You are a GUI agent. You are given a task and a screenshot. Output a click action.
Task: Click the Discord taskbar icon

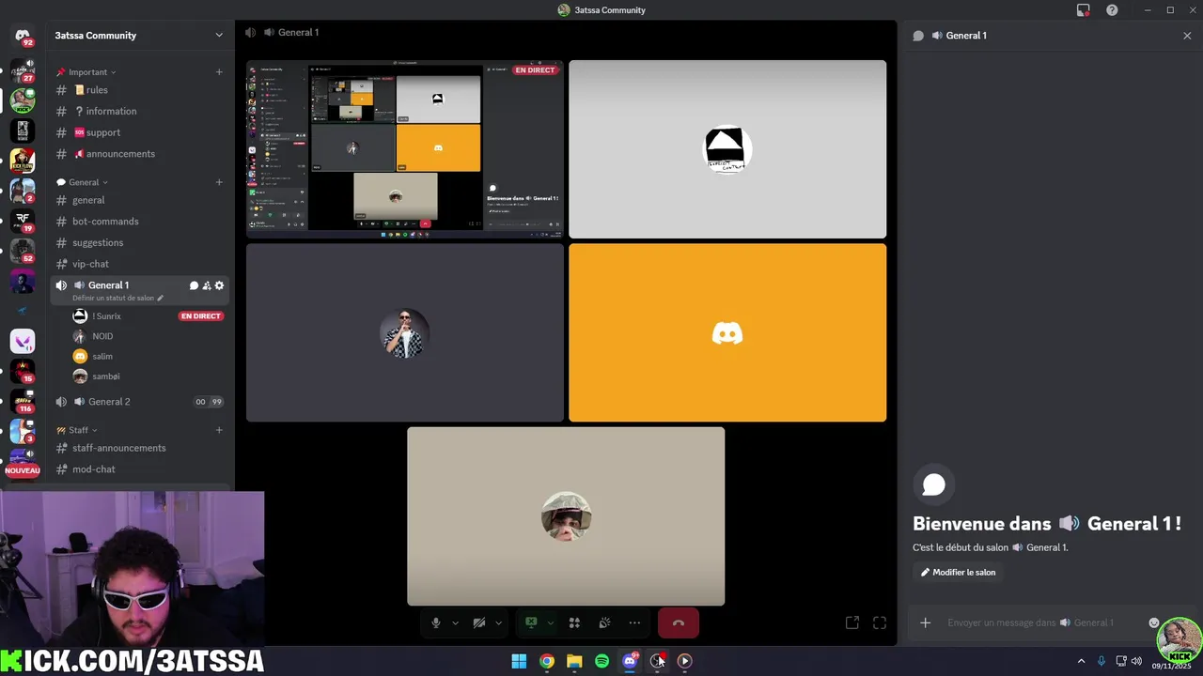click(x=630, y=661)
